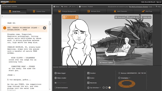Screen dimensions: 162x91
Task: Go to next shot arrow
Action: 76,17
